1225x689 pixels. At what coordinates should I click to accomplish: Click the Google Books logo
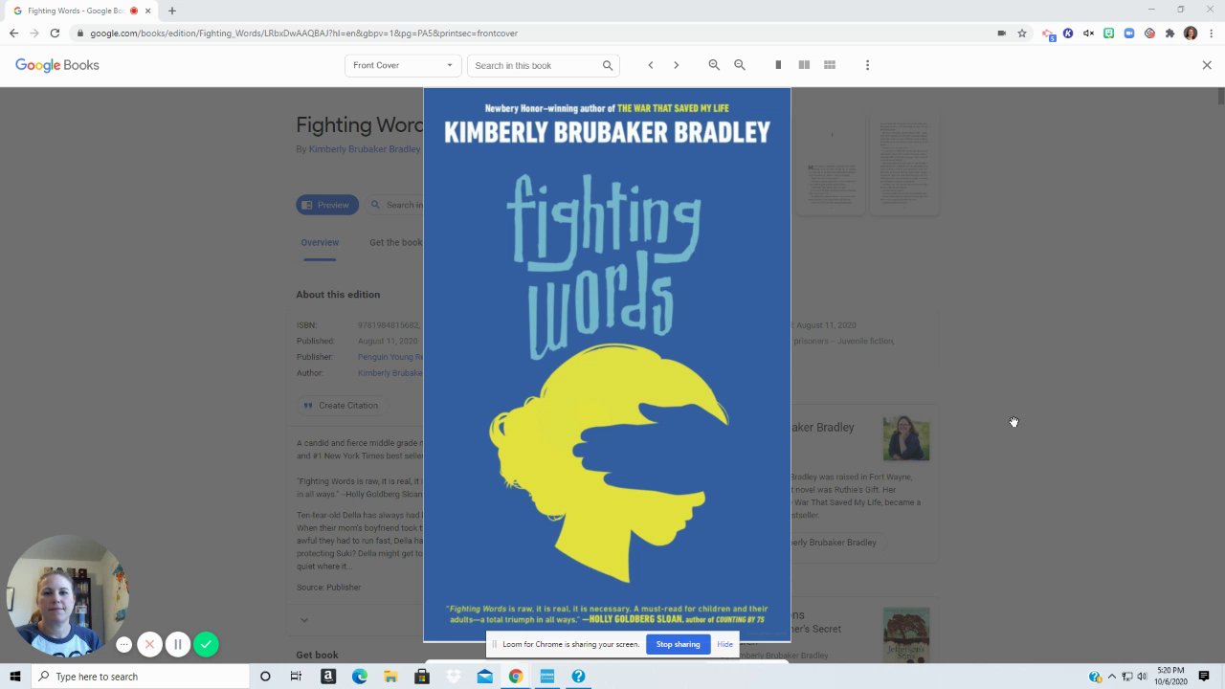pos(57,65)
